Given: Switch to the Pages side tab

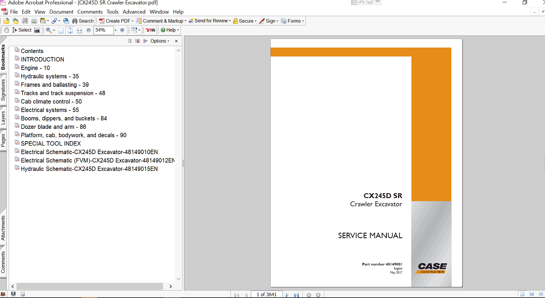Looking at the screenshot, I should (x=3, y=140).
